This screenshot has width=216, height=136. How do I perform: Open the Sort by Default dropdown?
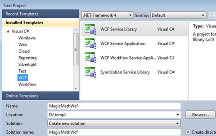pyautogui.click(x=178, y=15)
